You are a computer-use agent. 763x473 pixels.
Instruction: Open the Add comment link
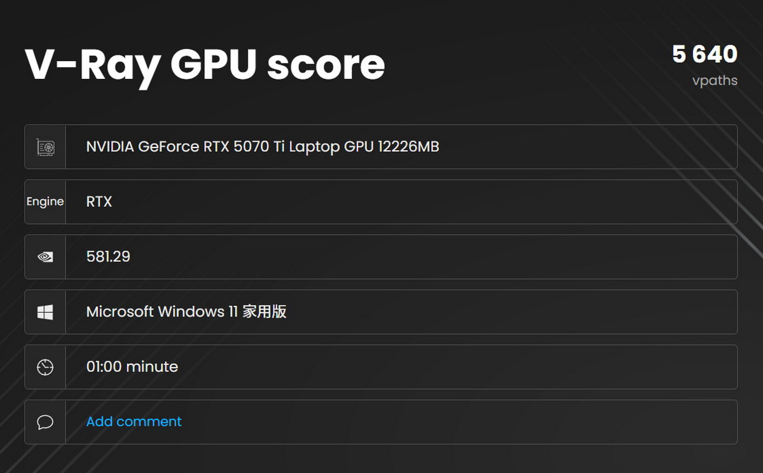tap(134, 422)
